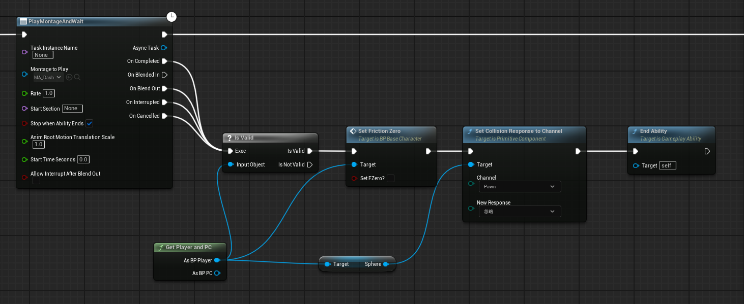Click the Set FZero? boolean pin
744x304 pixels.
click(x=354, y=178)
